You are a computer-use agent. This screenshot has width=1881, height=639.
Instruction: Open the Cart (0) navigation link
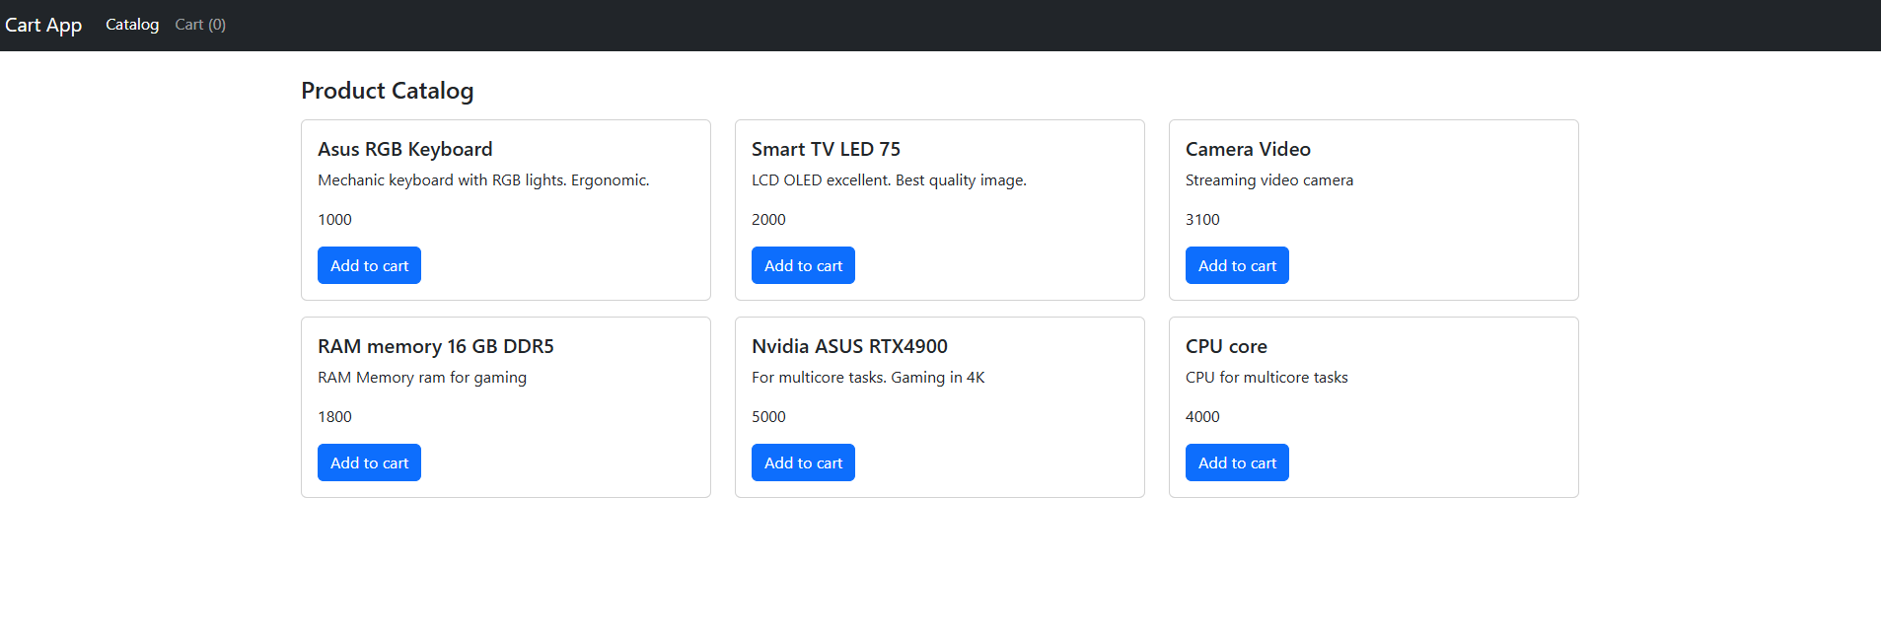coord(200,25)
